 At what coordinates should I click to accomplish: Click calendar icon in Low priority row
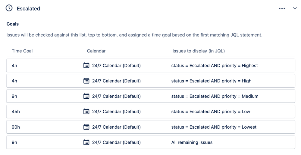point(86,112)
